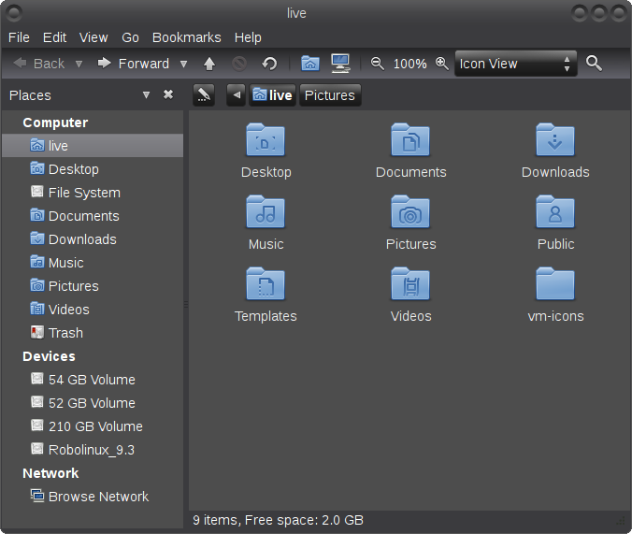Open the Places sidebar dropdown arrow
632x534 pixels.
pyautogui.click(x=146, y=95)
